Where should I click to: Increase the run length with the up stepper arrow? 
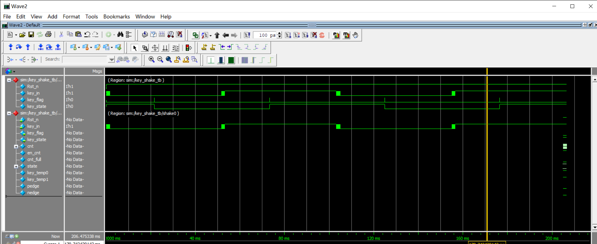279,33
